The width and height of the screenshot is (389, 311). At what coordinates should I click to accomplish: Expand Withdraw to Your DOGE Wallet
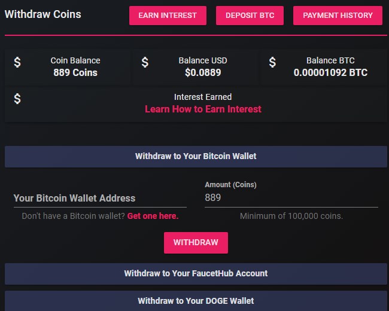196,301
